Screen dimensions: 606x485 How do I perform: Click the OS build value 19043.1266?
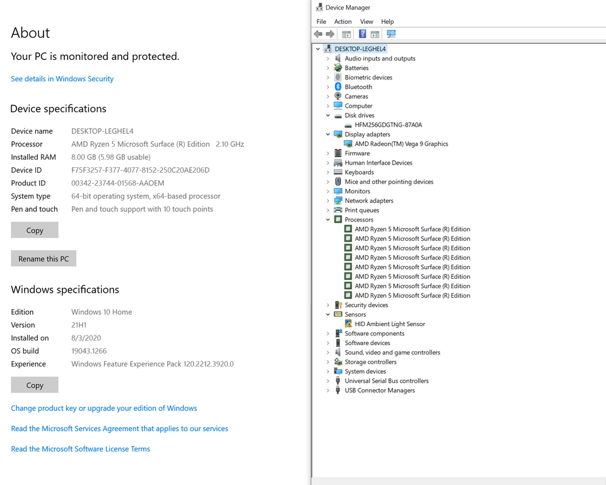click(x=89, y=351)
